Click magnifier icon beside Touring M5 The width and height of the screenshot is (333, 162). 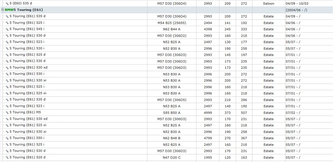pos(7,113)
